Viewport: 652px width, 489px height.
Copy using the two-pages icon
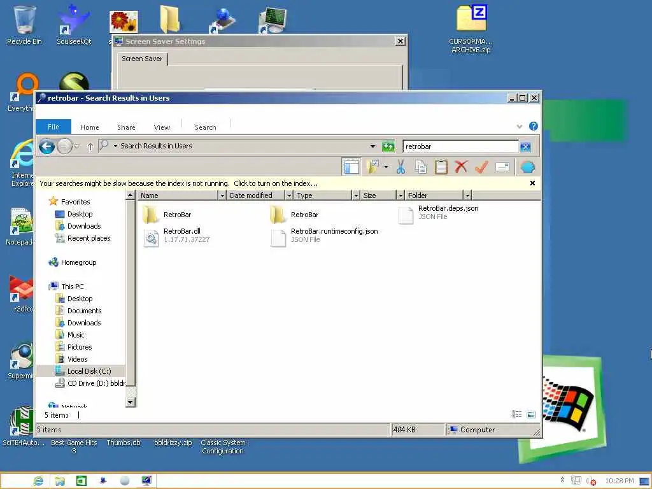point(421,167)
